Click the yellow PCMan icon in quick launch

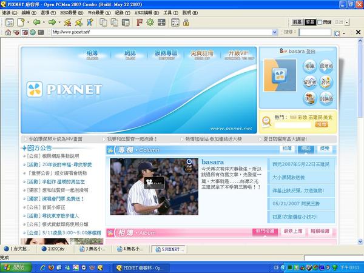(100, 268)
